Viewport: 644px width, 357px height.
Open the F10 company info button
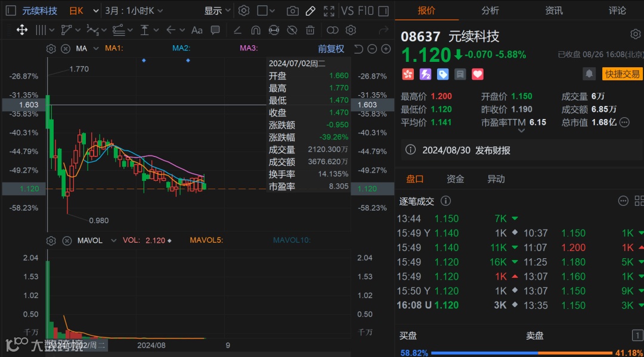(366, 11)
